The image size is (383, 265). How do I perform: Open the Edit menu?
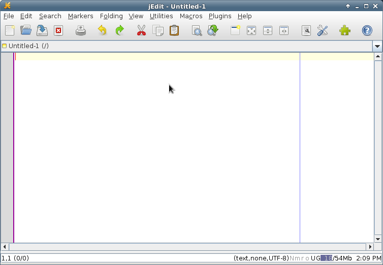26,16
